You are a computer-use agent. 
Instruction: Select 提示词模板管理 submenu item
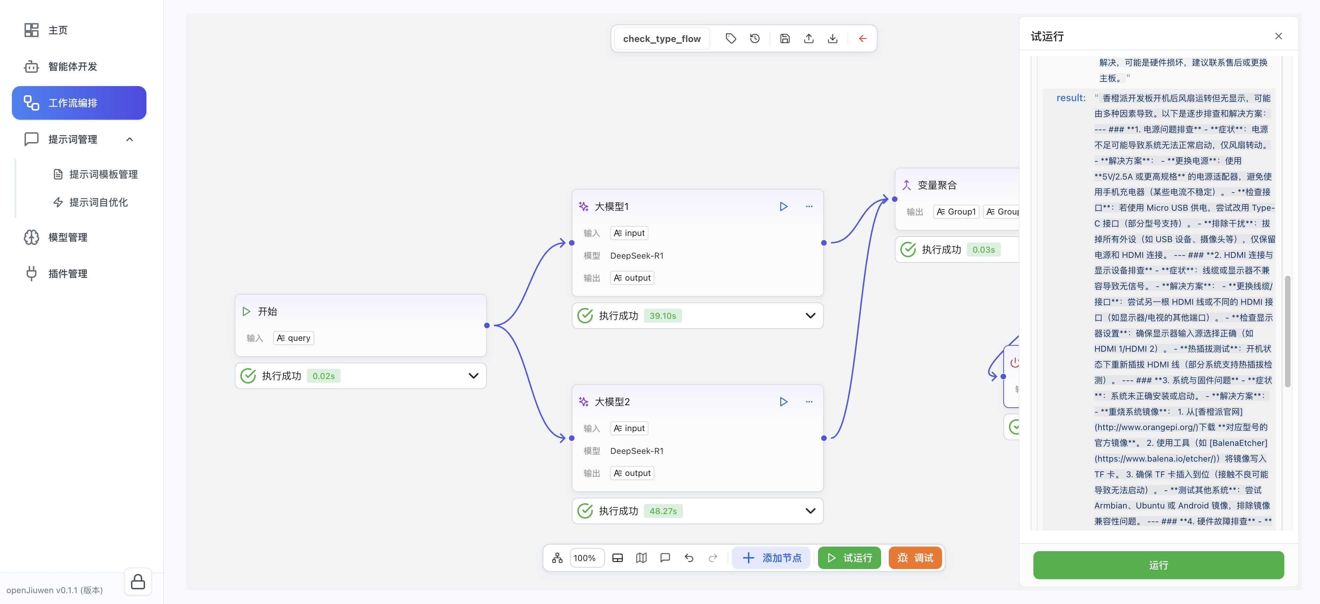click(103, 174)
